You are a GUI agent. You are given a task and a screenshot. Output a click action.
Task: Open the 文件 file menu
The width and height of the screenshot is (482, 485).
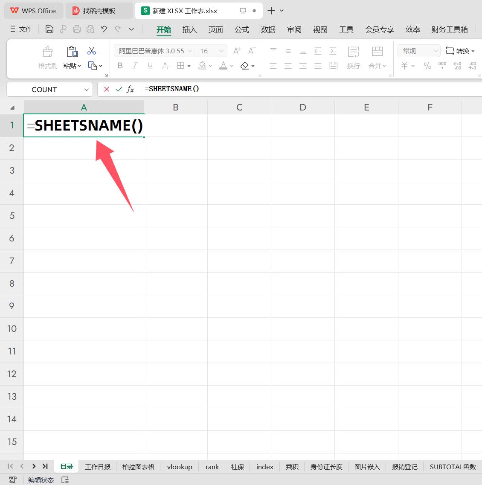pos(21,29)
